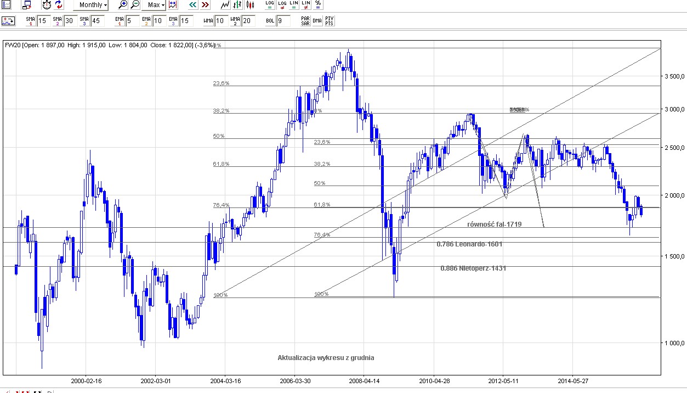Screen dimensions: 687x393
Task: Click the left 61,8% Fibonacci label
Action: (x=221, y=164)
